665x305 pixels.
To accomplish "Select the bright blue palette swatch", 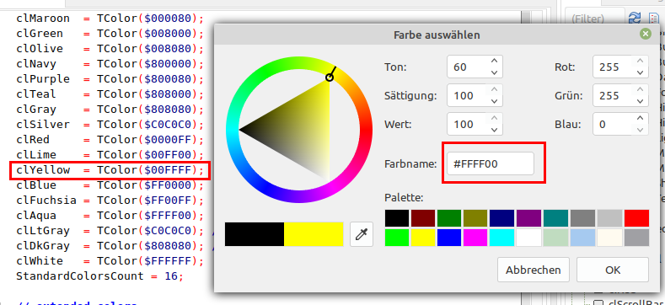I will (449, 238).
